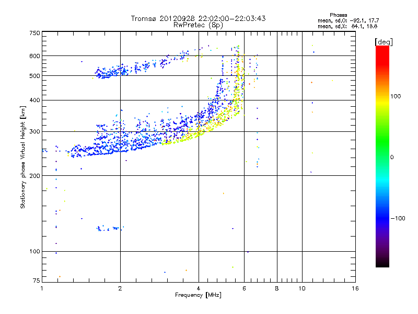Click the y-axis '500' tick label

(x=34, y=76)
